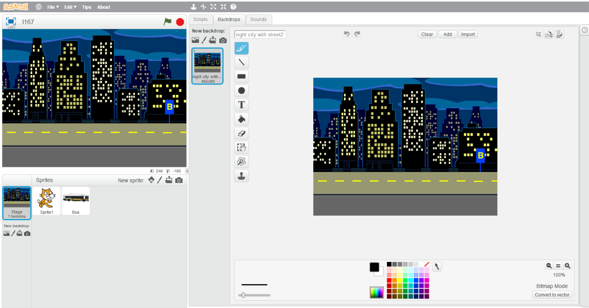Select the Stamp tool in the paint editor
The width and height of the screenshot is (589, 308).
pyautogui.click(x=241, y=176)
